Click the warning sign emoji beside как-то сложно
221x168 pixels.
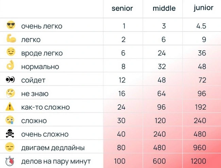coord(11,107)
